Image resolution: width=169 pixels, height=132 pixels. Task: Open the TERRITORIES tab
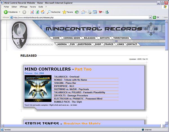(121, 38)
